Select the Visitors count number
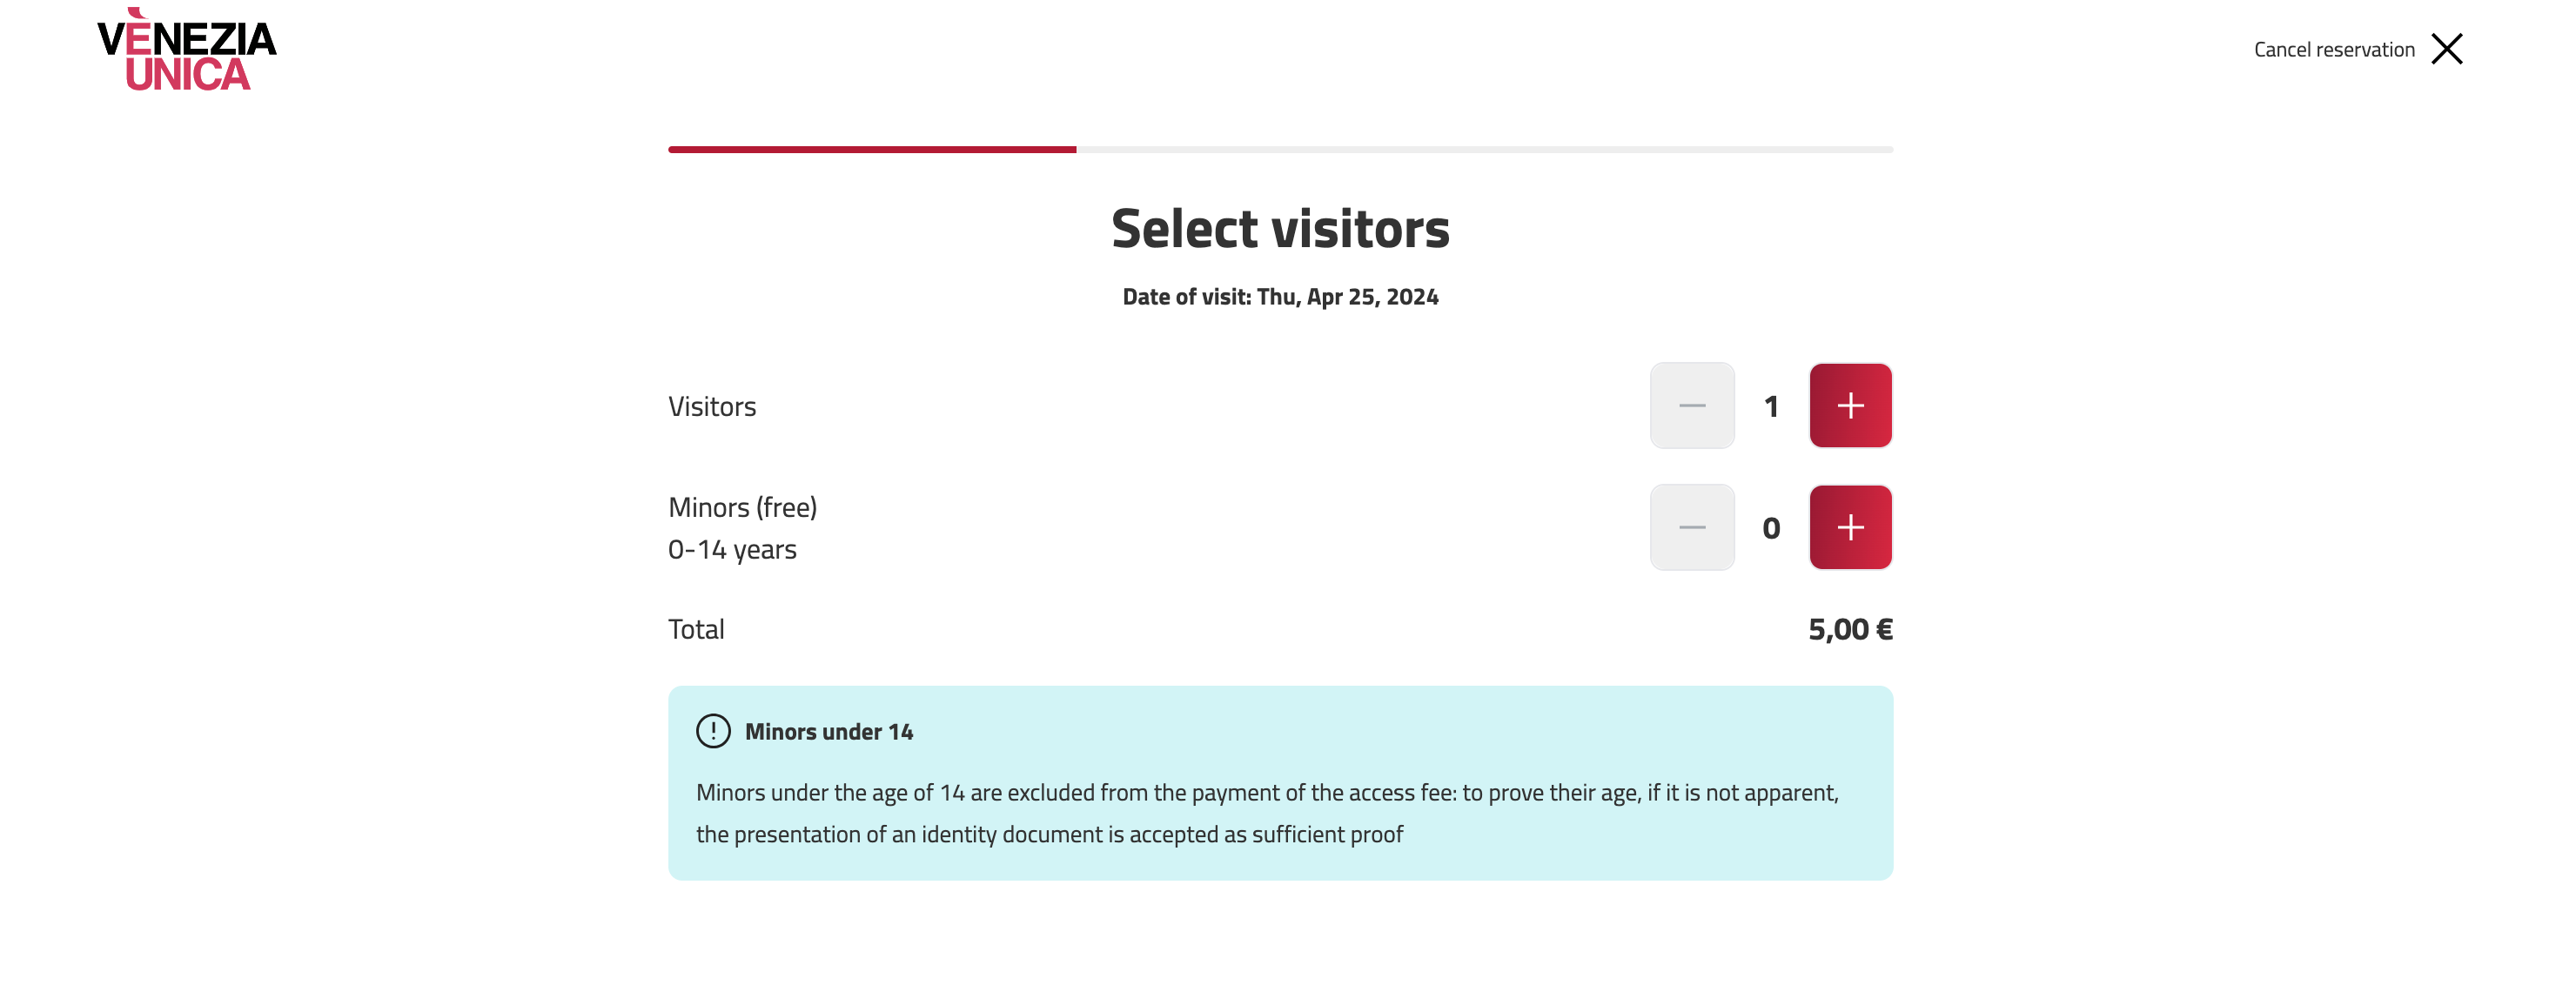The width and height of the screenshot is (2576, 992). [1771, 405]
